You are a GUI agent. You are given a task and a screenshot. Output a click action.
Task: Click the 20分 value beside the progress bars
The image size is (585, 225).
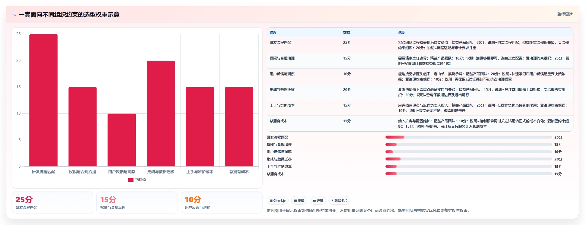[x=558, y=159]
